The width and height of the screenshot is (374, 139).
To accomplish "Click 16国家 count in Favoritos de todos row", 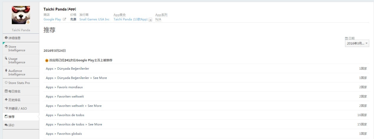I will [362, 115].
